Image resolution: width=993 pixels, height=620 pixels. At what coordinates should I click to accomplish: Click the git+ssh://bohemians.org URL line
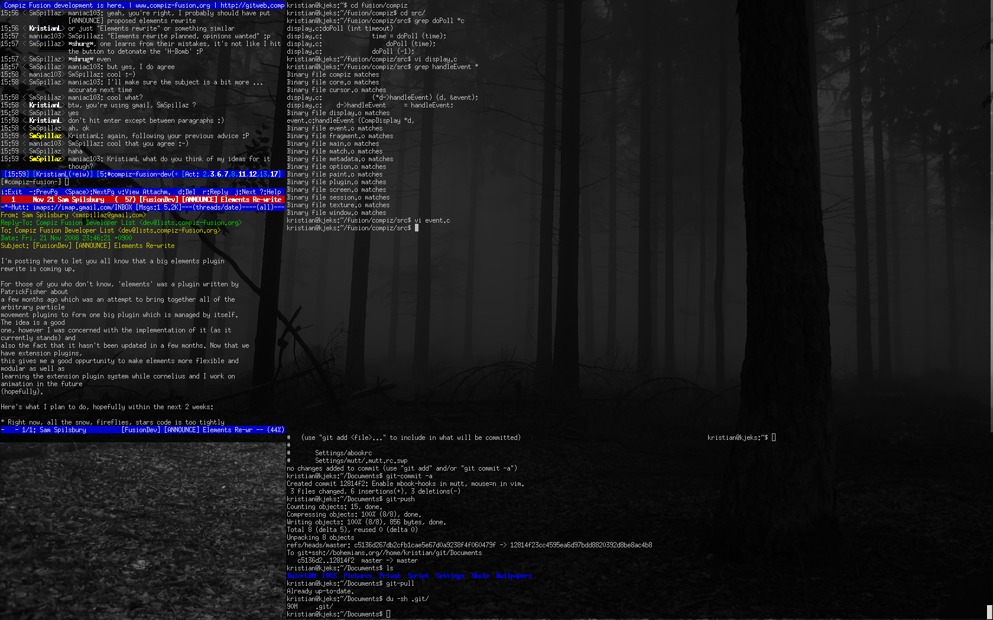click(x=384, y=553)
